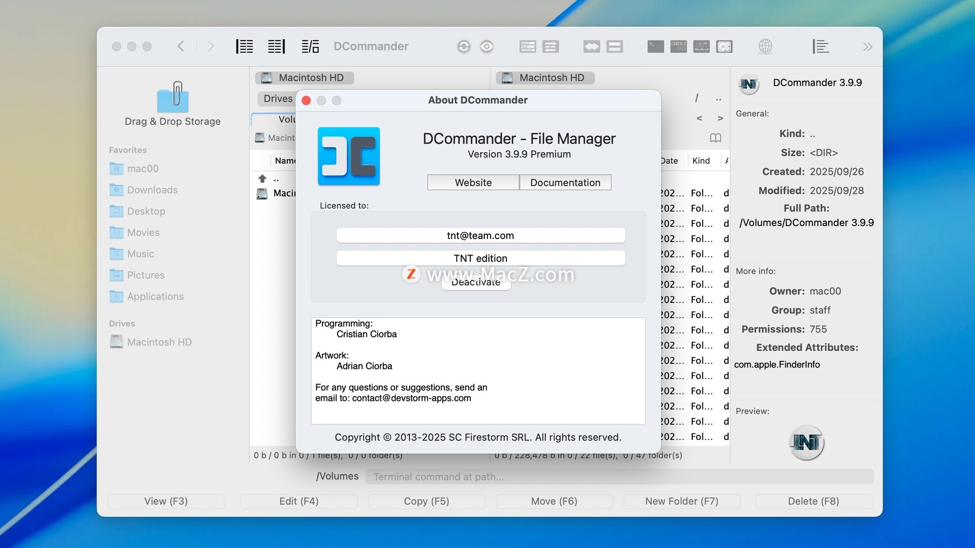Viewport: 975px width, 548px height.
Task: Click the Activity Monitor graph icon
Action: pyautogui.click(x=701, y=47)
